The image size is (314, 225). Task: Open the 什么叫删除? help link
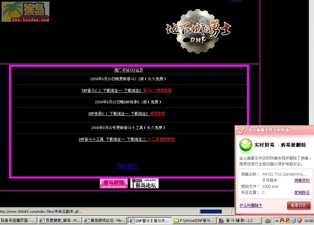(251, 205)
